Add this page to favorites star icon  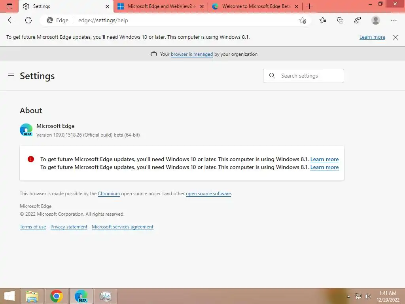click(303, 21)
